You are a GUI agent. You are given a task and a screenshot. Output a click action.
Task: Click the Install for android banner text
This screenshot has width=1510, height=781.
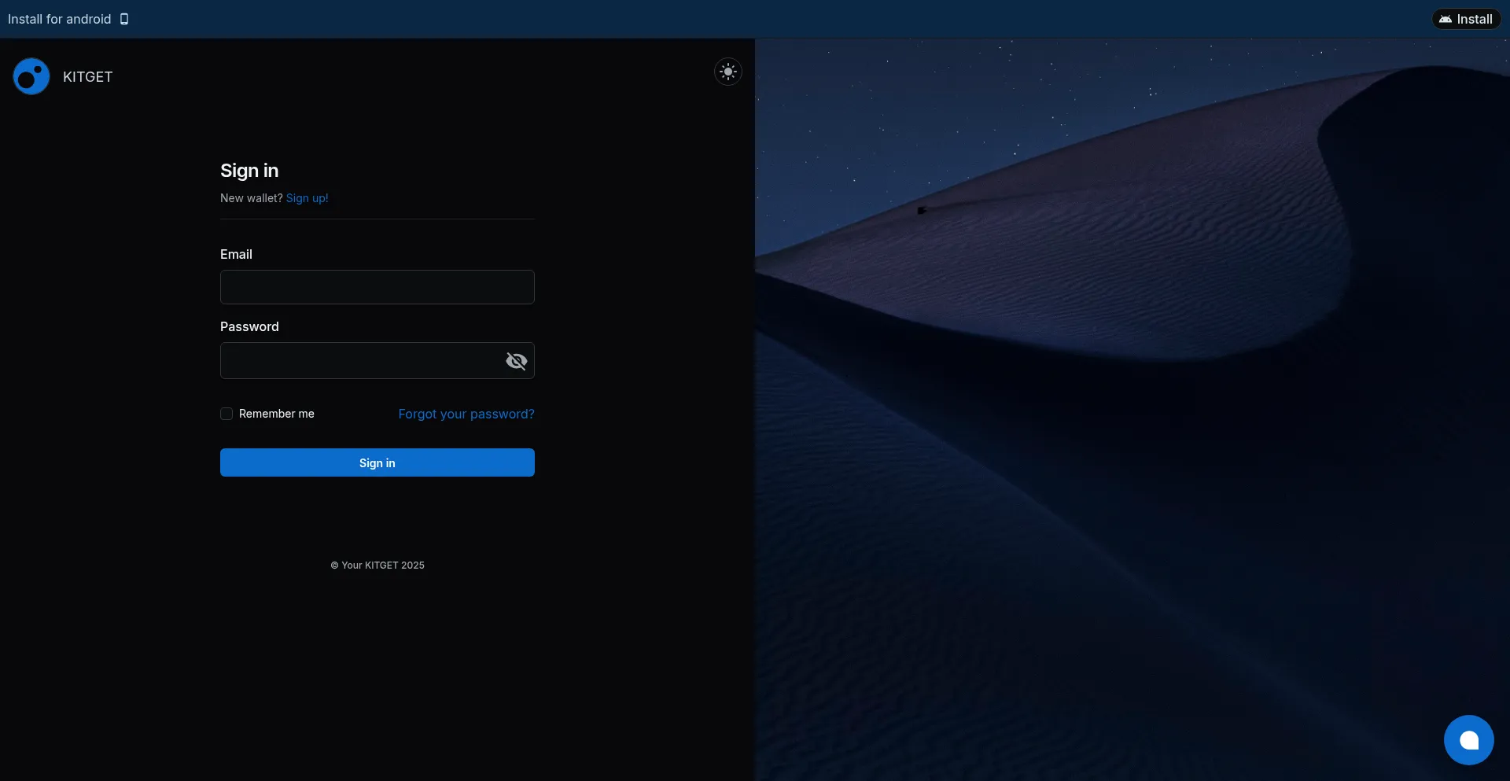point(60,19)
